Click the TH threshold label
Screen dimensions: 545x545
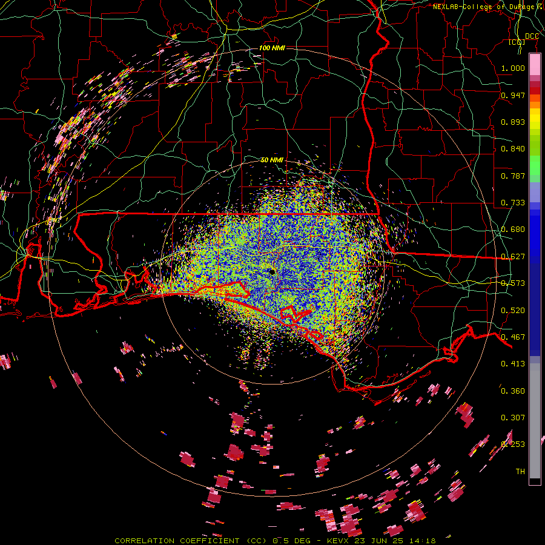click(x=520, y=472)
